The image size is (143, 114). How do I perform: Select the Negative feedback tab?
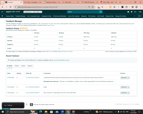(x=30, y=66)
